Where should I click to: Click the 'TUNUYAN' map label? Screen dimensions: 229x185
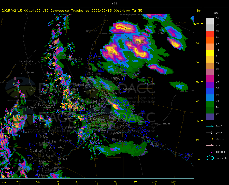pos(59,168)
